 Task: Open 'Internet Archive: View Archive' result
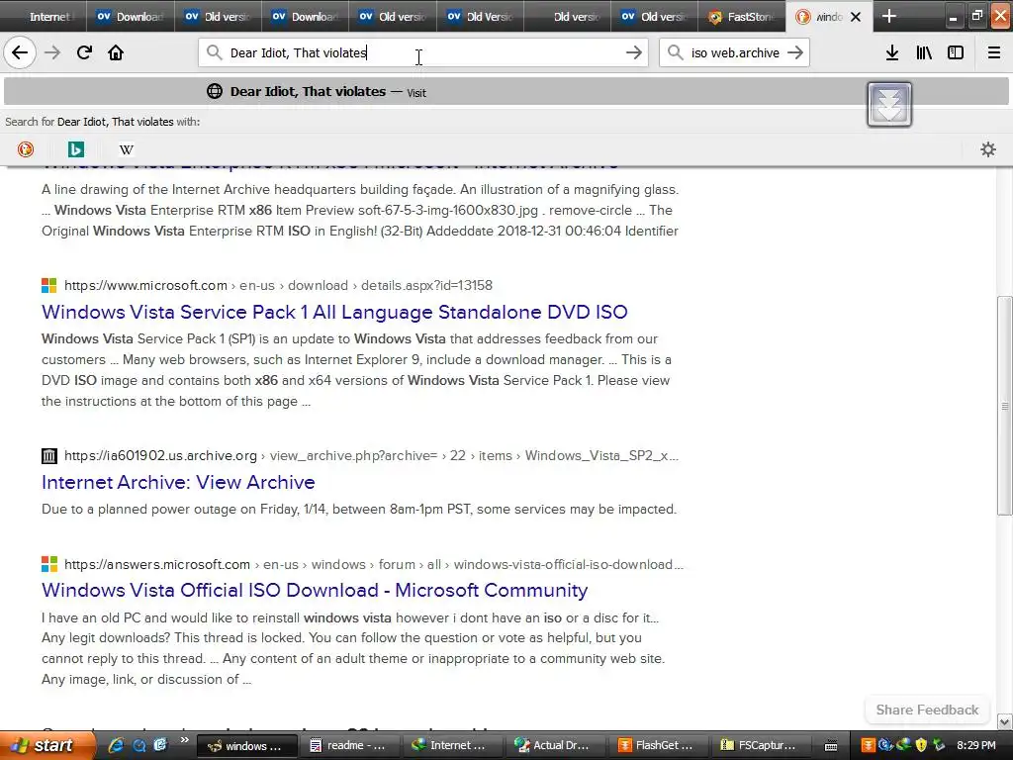178,482
